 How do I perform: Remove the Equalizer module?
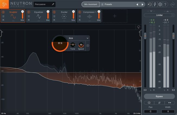point(29,20)
